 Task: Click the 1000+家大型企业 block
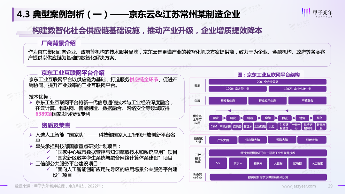tap(237, 89)
